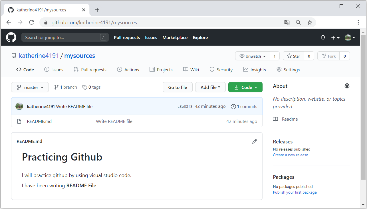Click the translate page icon in address bar
This screenshot has width=367, height=209.
287,23
